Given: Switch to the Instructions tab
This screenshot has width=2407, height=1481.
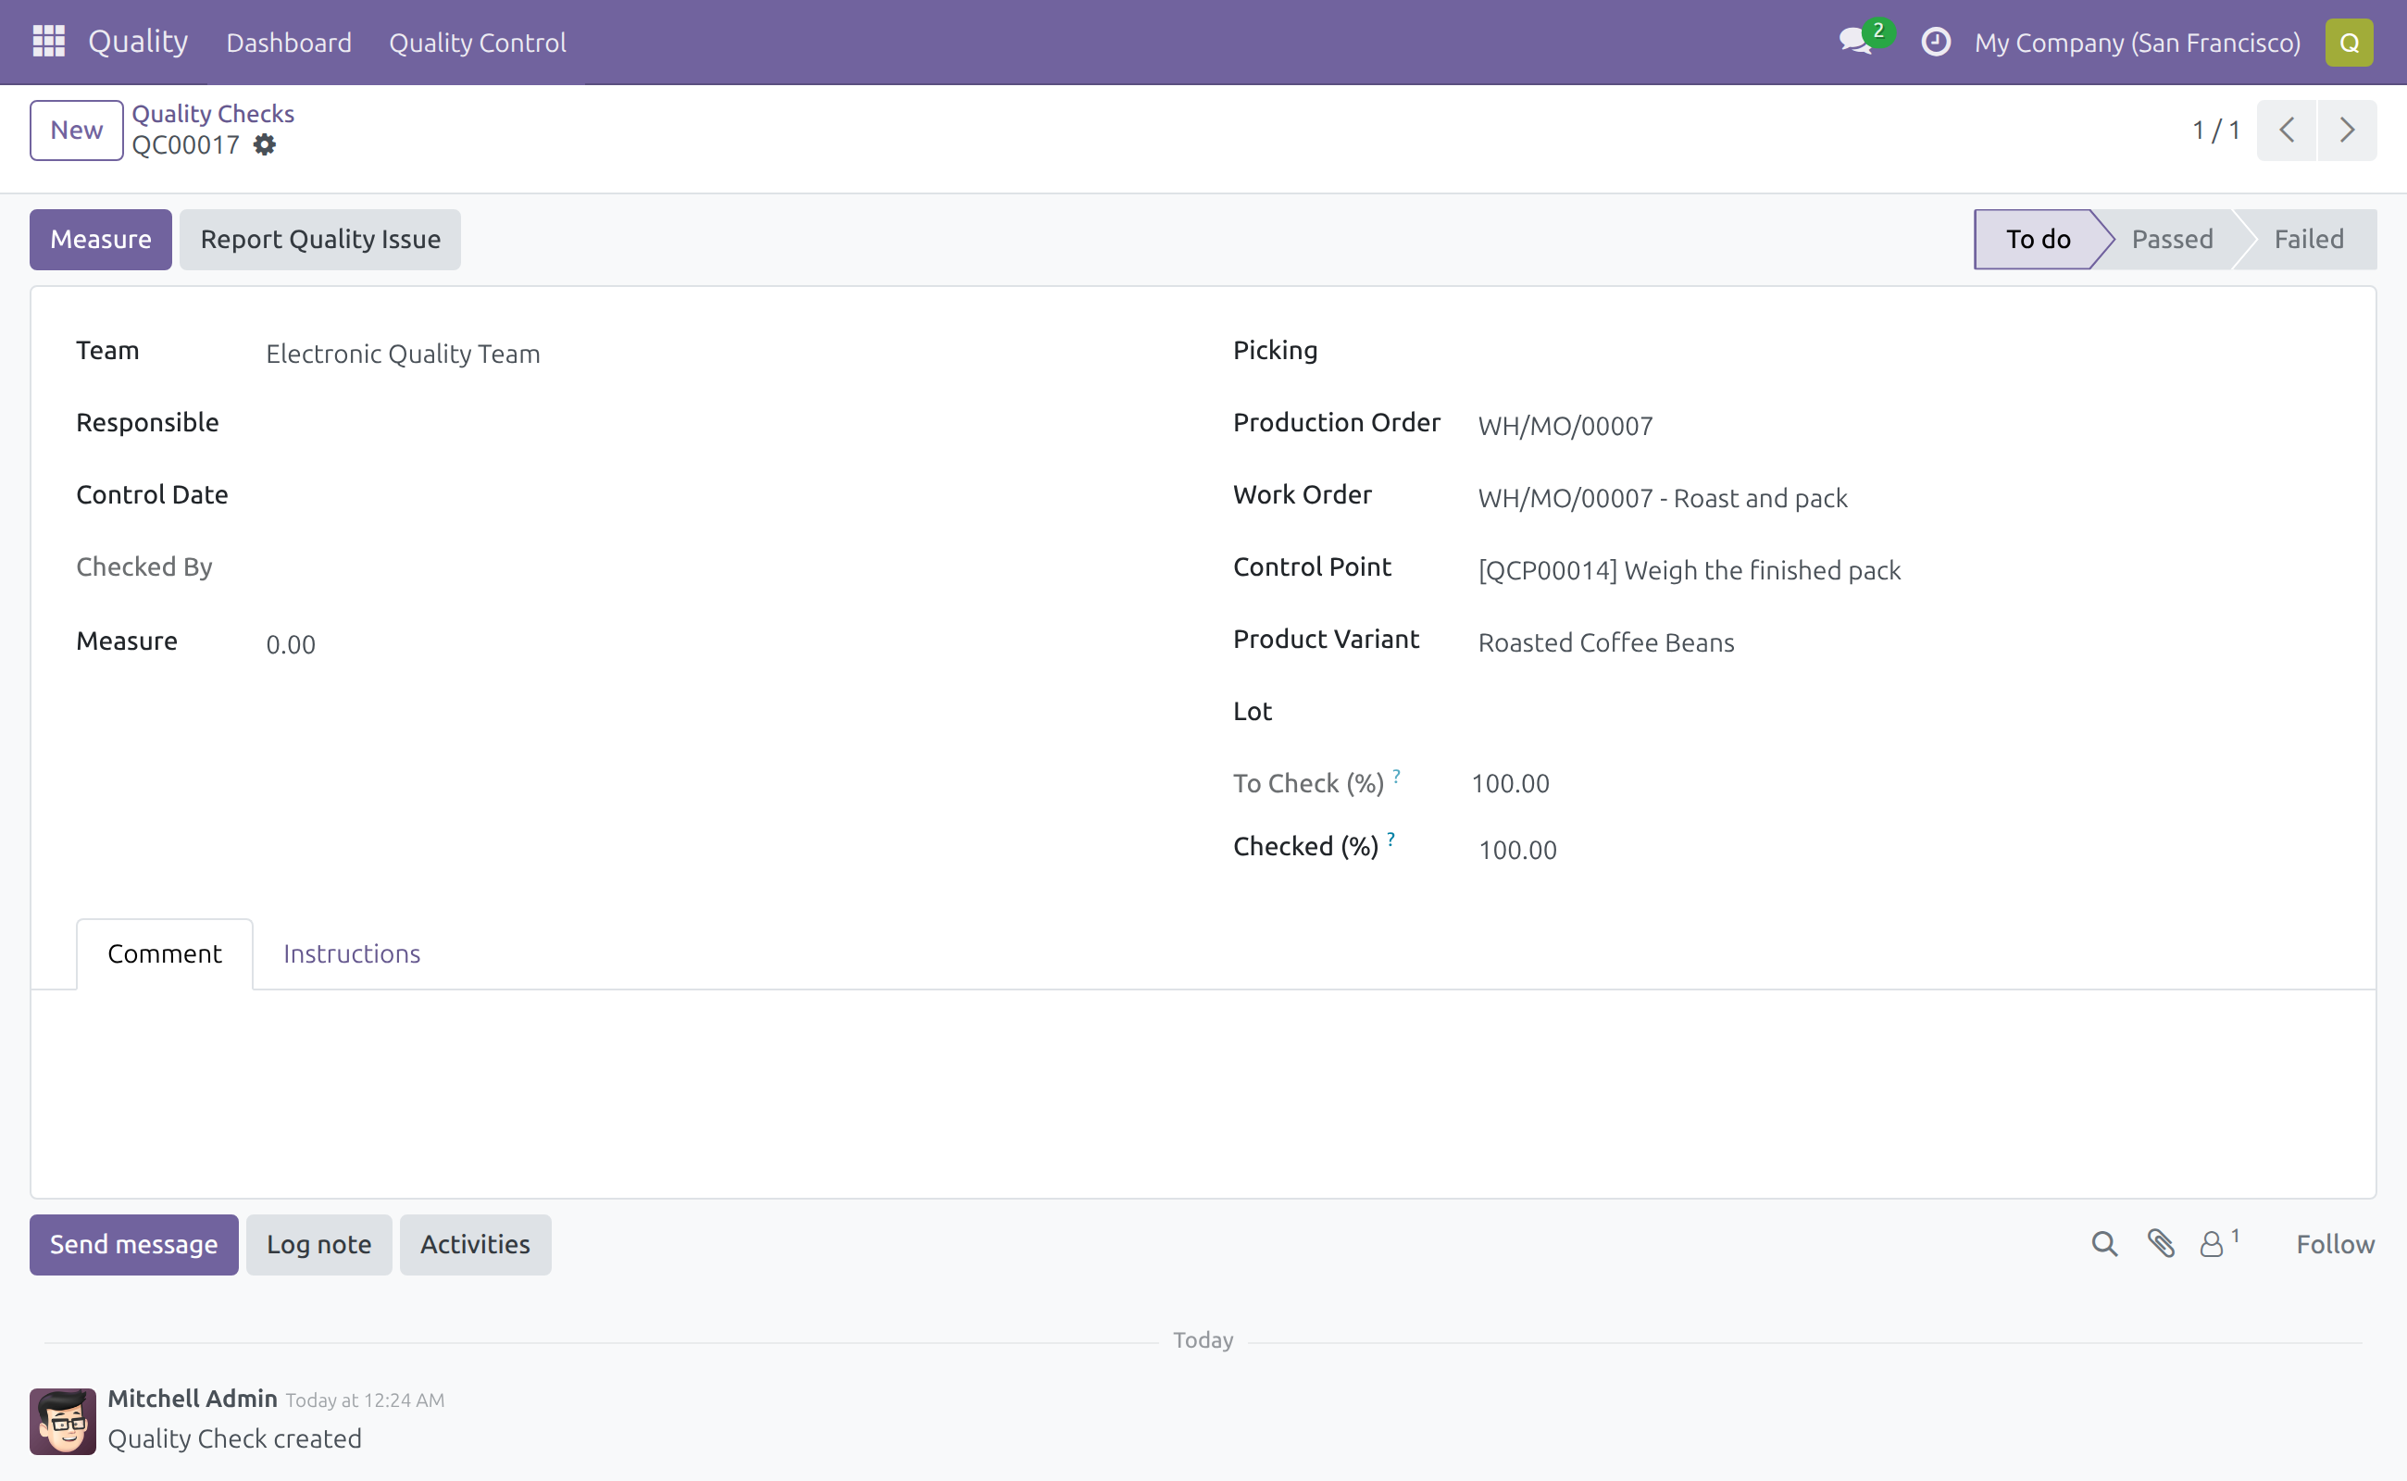Looking at the screenshot, I should pos(352,953).
